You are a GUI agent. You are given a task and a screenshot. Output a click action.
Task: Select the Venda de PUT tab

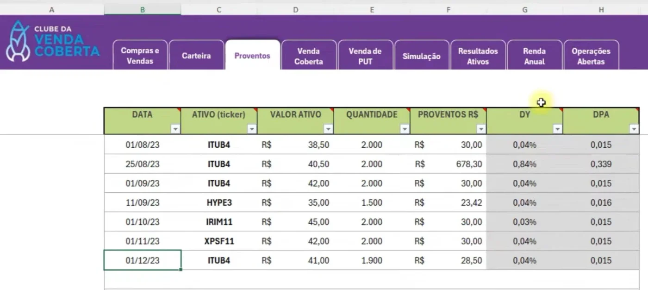365,56
